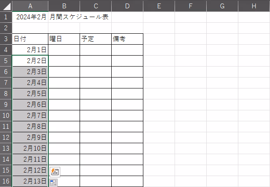270x187 pixels.
Task: Select row 15 header
Action: 6,170
